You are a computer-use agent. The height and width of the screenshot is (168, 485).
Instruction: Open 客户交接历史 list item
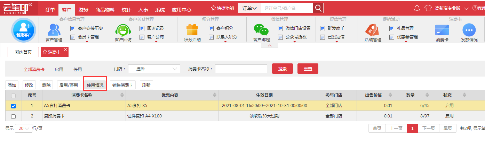[x=87, y=28]
